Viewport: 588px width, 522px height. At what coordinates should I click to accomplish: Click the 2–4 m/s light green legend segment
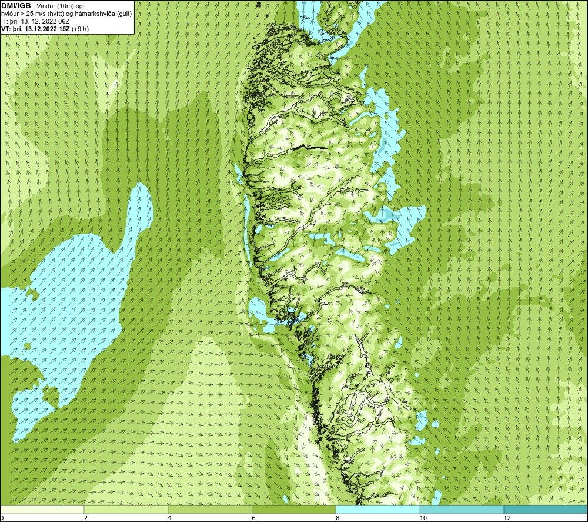click(x=126, y=509)
